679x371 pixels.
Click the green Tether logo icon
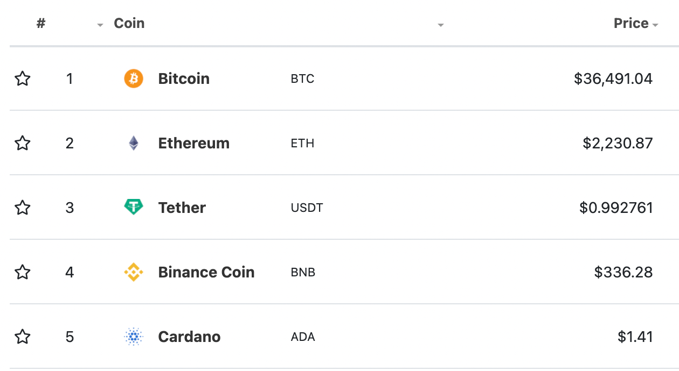point(134,207)
